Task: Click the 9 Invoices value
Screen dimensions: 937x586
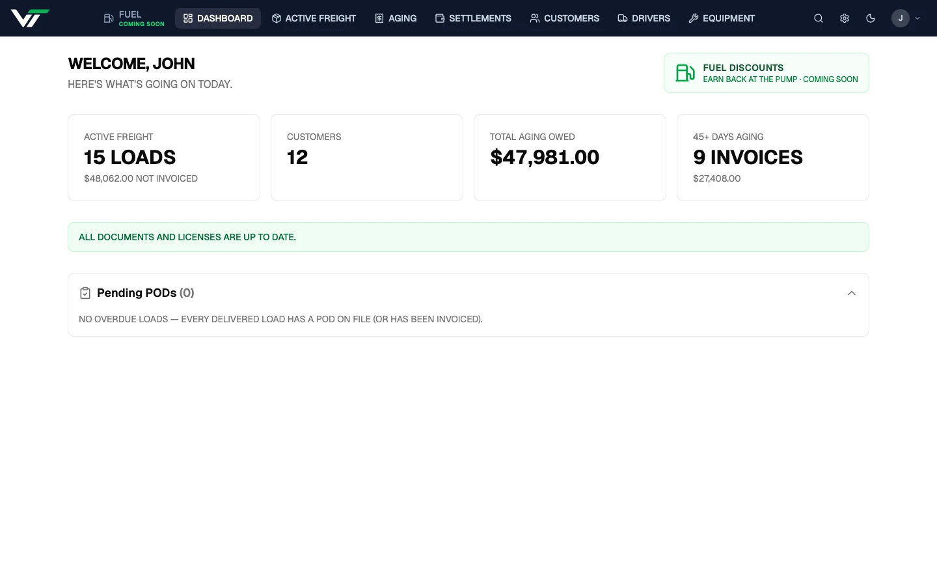Action: point(748,158)
